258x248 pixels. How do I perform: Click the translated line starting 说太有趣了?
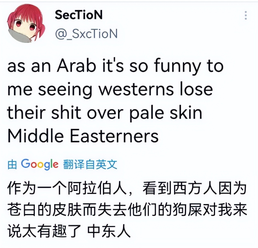pos(69,231)
